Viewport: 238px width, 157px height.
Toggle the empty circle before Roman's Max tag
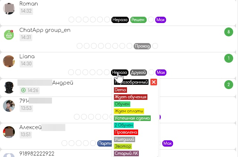click(x=151, y=20)
